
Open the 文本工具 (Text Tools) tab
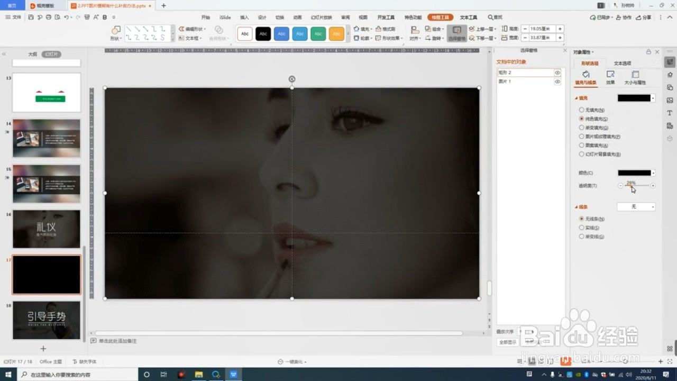tap(469, 17)
